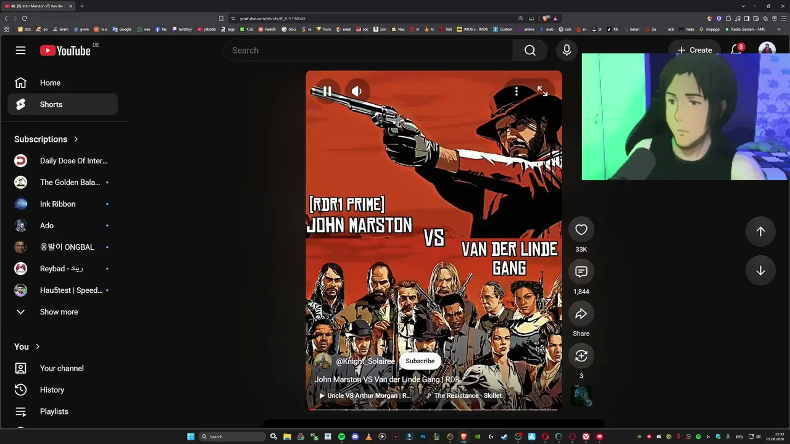Expand subscriptions with Show more

click(x=62, y=312)
